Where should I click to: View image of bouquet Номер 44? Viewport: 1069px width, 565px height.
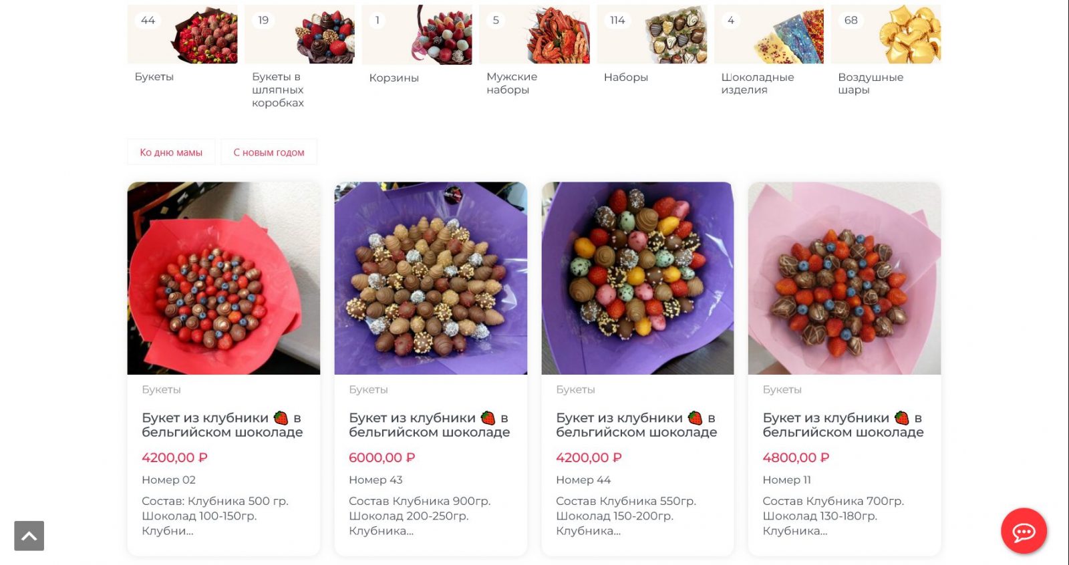(x=637, y=278)
